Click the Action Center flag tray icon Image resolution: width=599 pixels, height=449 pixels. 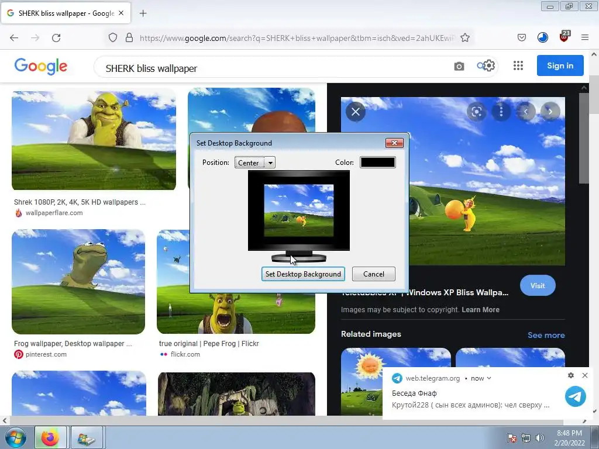click(x=511, y=438)
